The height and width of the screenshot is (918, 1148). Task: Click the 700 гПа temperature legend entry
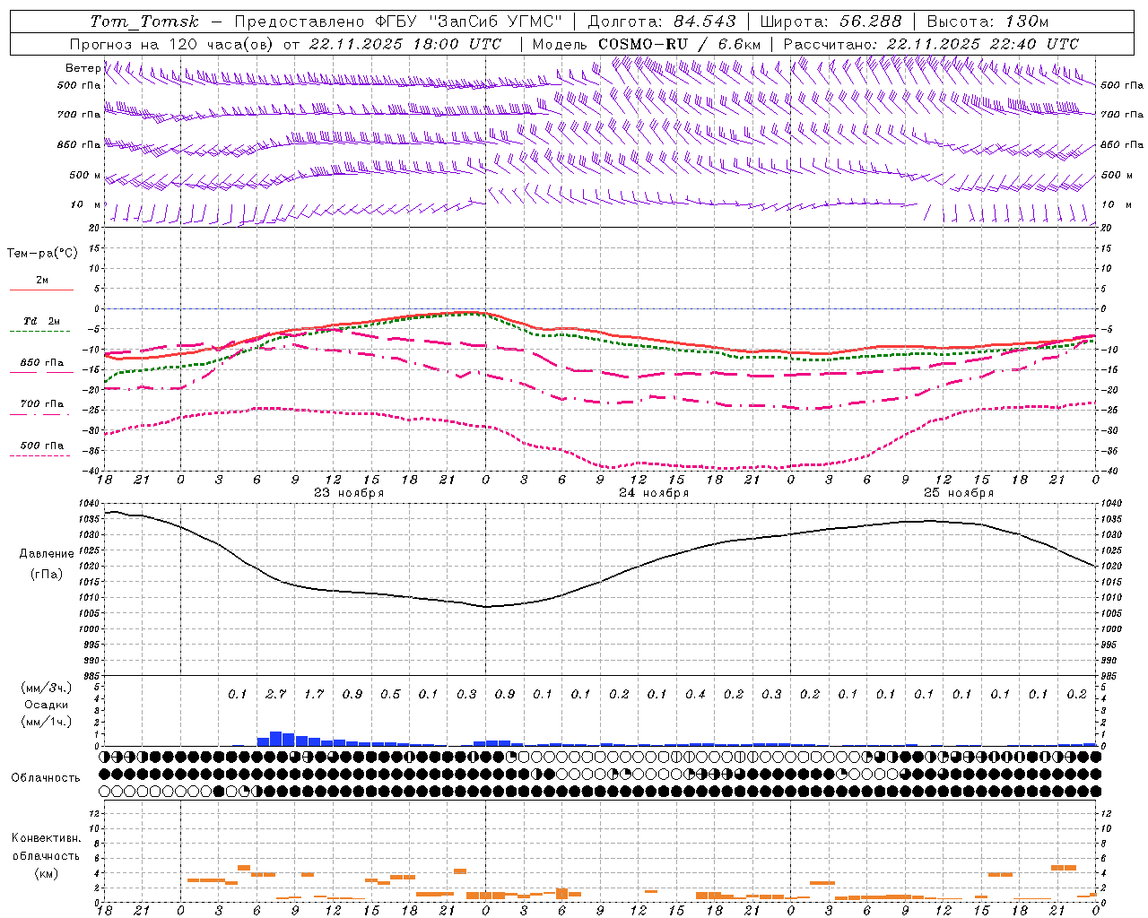[x=41, y=404]
